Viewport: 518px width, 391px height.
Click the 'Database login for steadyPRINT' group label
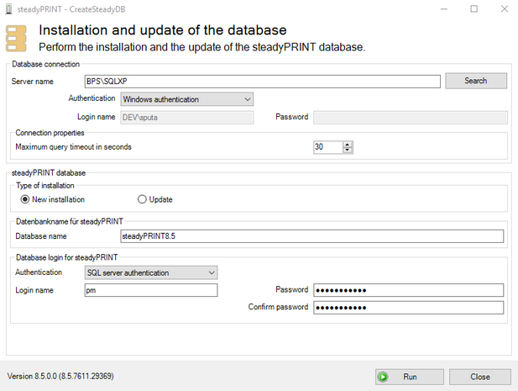click(66, 257)
